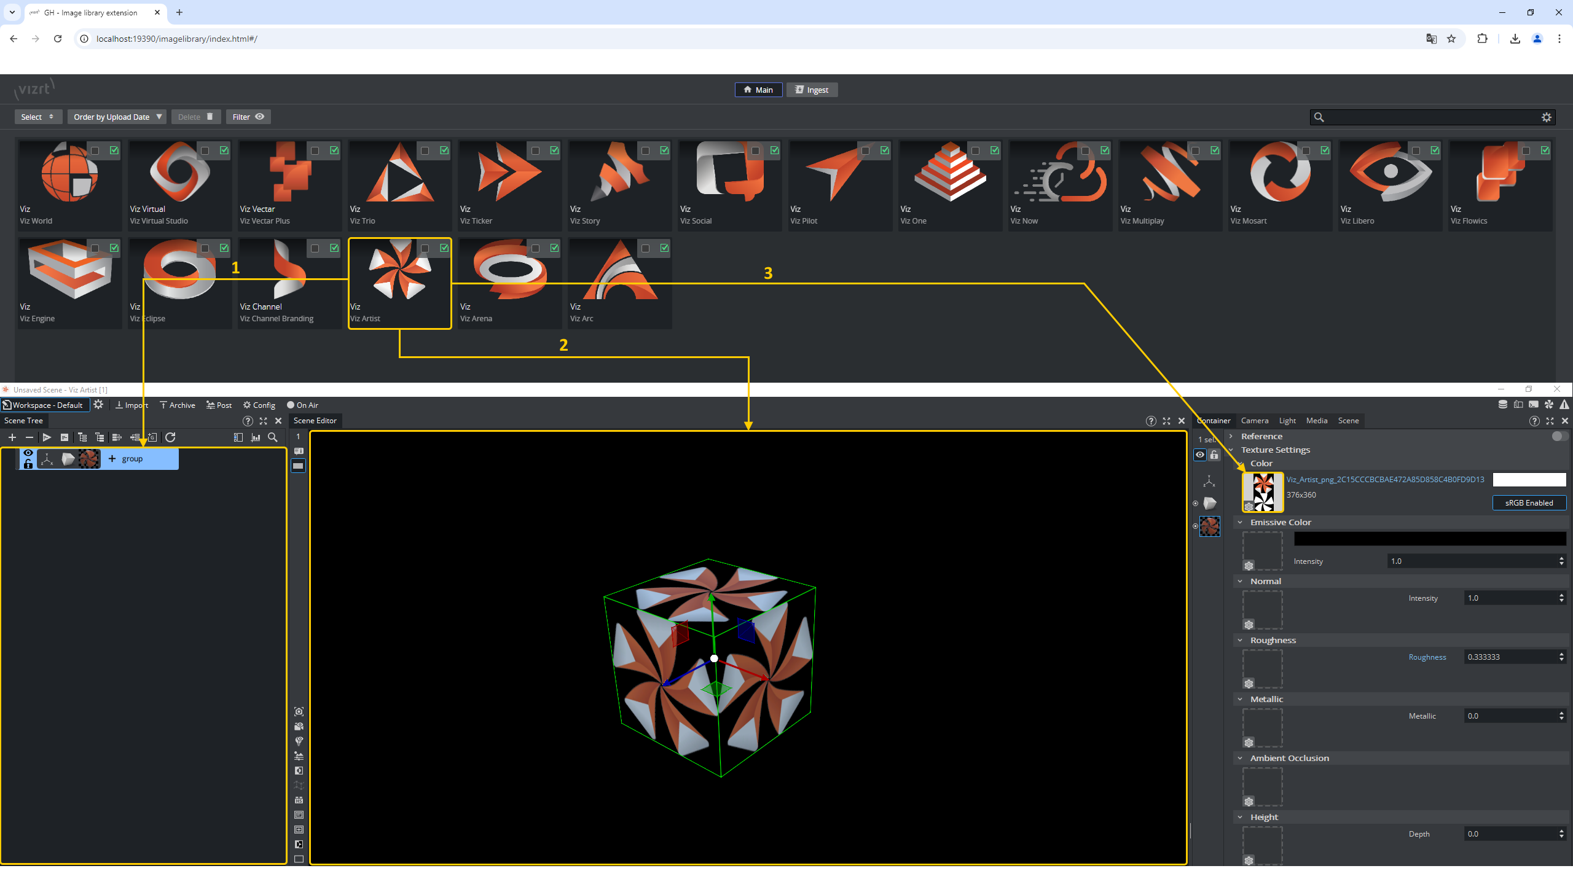Screen dimensions: 1573x871
Task: Open the Ingest tab in image library
Action: [812, 90]
